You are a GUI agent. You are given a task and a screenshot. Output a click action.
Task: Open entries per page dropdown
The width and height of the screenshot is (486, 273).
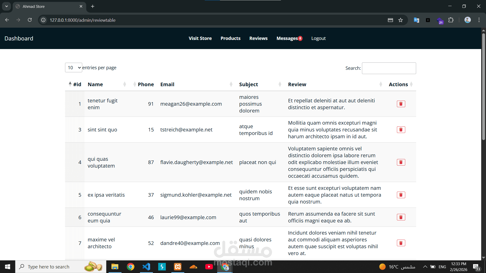coord(73,68)
